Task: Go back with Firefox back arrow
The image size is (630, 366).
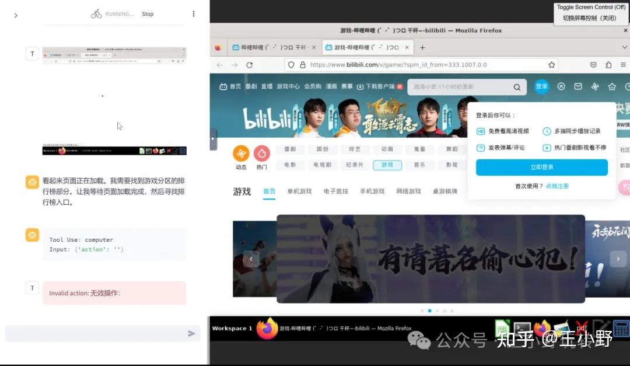Action: point(219,65)
